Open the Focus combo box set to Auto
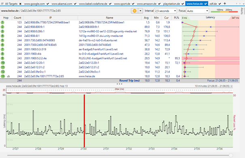Image resolution: width=245 pixels, height=158 pixels. (198, 11)
